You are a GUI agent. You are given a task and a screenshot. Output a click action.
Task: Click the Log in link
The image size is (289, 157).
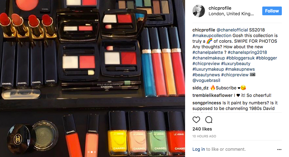click(x=198, y=149)
